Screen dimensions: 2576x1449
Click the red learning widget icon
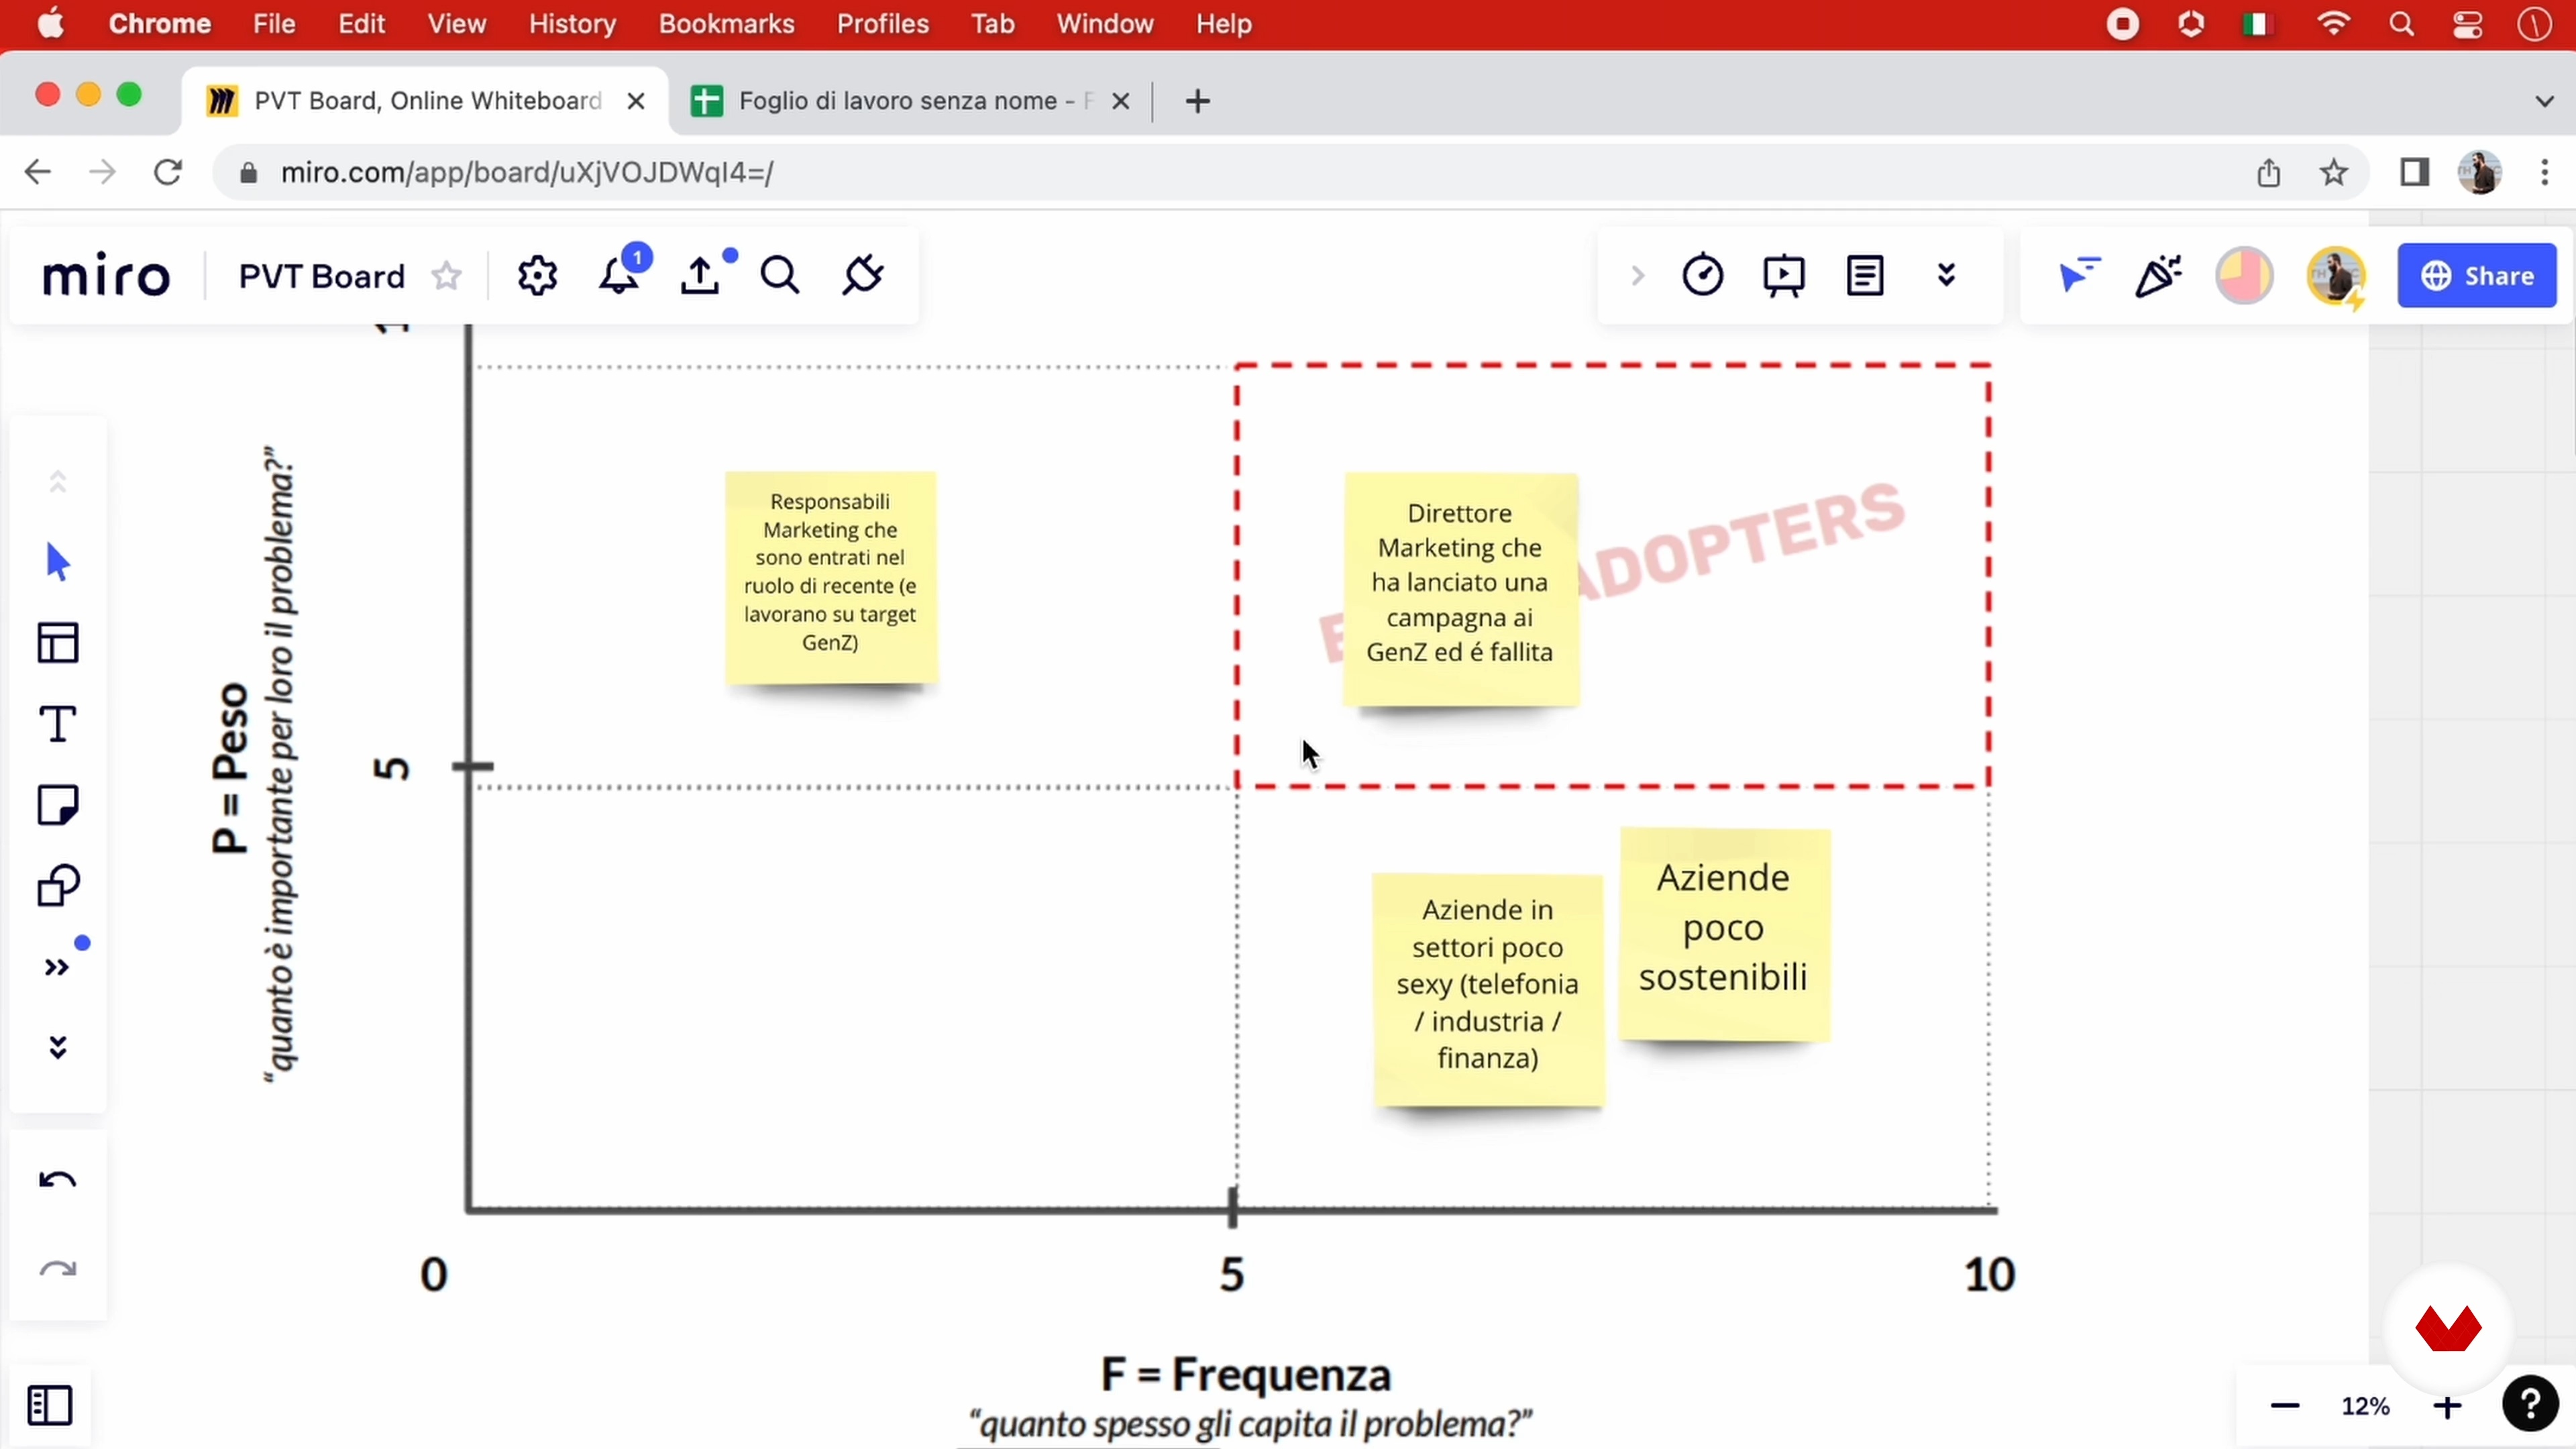[2448, 1329]
